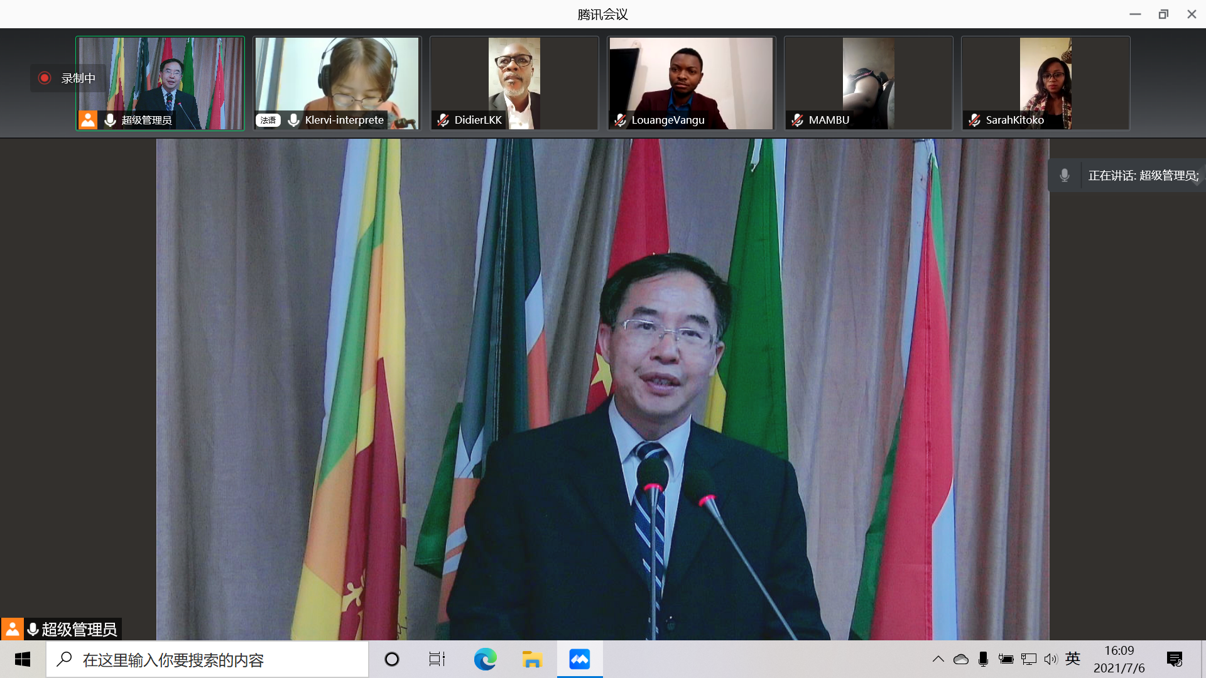Screen dimensions: 1206x678
Task: Click the 录制中 recording status label
Action: [x=79, y=78]
